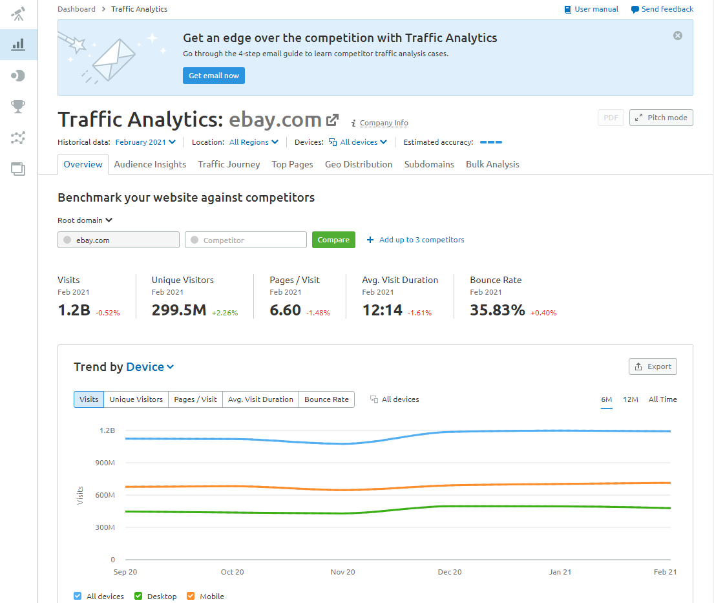Select Pages / Visit metric in chart
Screen dimensions: 714x603
[196, 399]
